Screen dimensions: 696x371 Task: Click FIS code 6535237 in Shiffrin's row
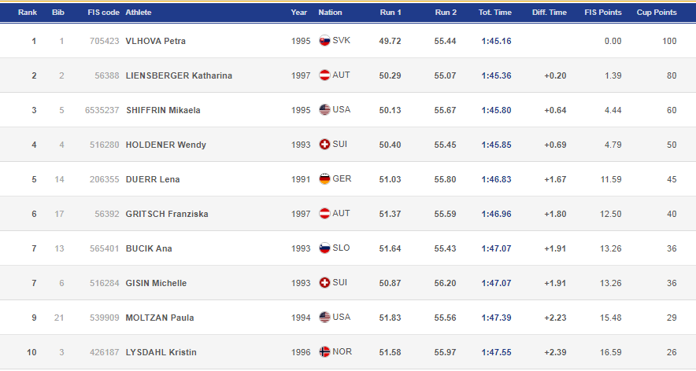tap(102, 110)
